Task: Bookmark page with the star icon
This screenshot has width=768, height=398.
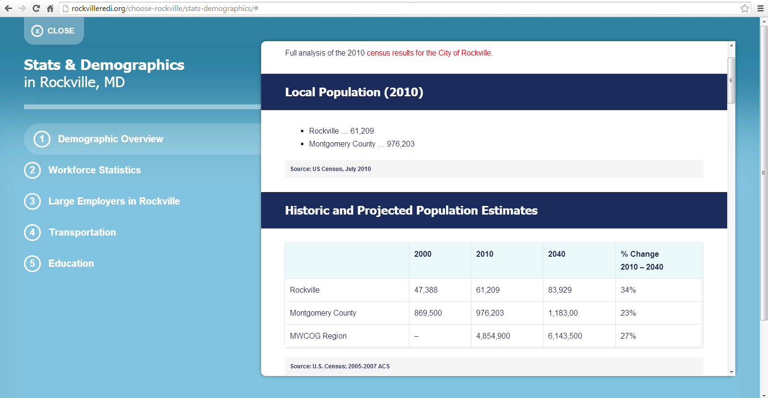Action: (744, 8)
